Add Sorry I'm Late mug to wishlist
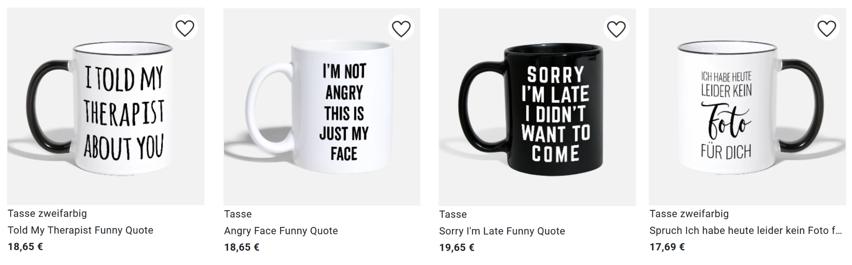The image size is (852, 265). [616, 29]
